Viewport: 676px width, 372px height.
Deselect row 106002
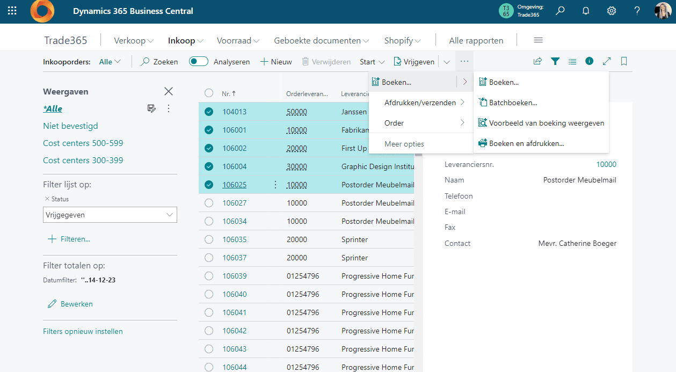tap(209, 148)
